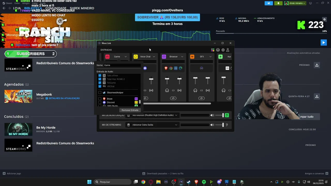Expand the Browser channel dropdown
This screenshot has height=186, width=331.
point(182,57)
